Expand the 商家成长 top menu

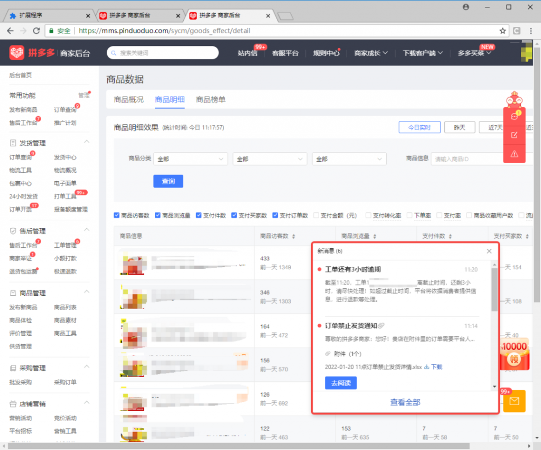coord(371,53)
